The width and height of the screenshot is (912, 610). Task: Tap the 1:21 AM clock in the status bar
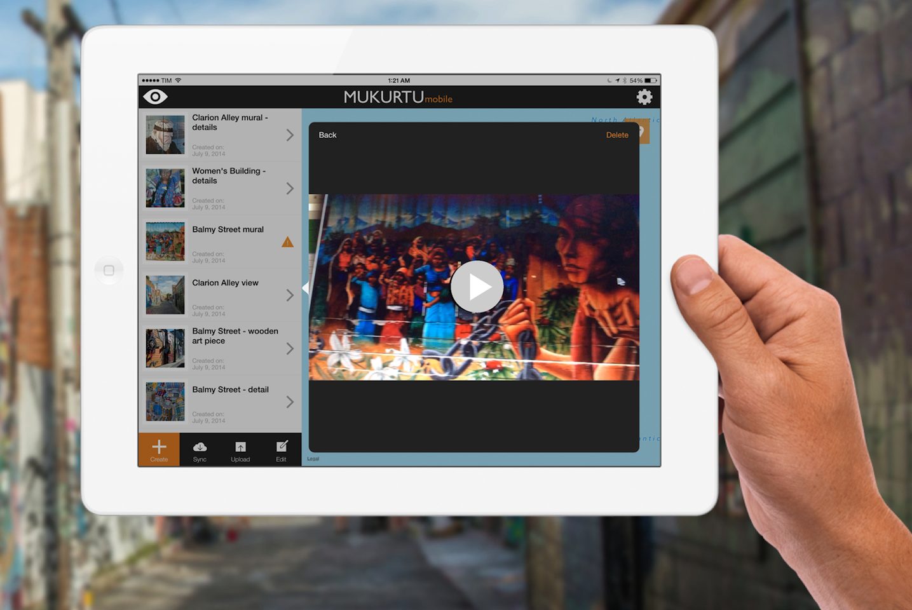399,81
